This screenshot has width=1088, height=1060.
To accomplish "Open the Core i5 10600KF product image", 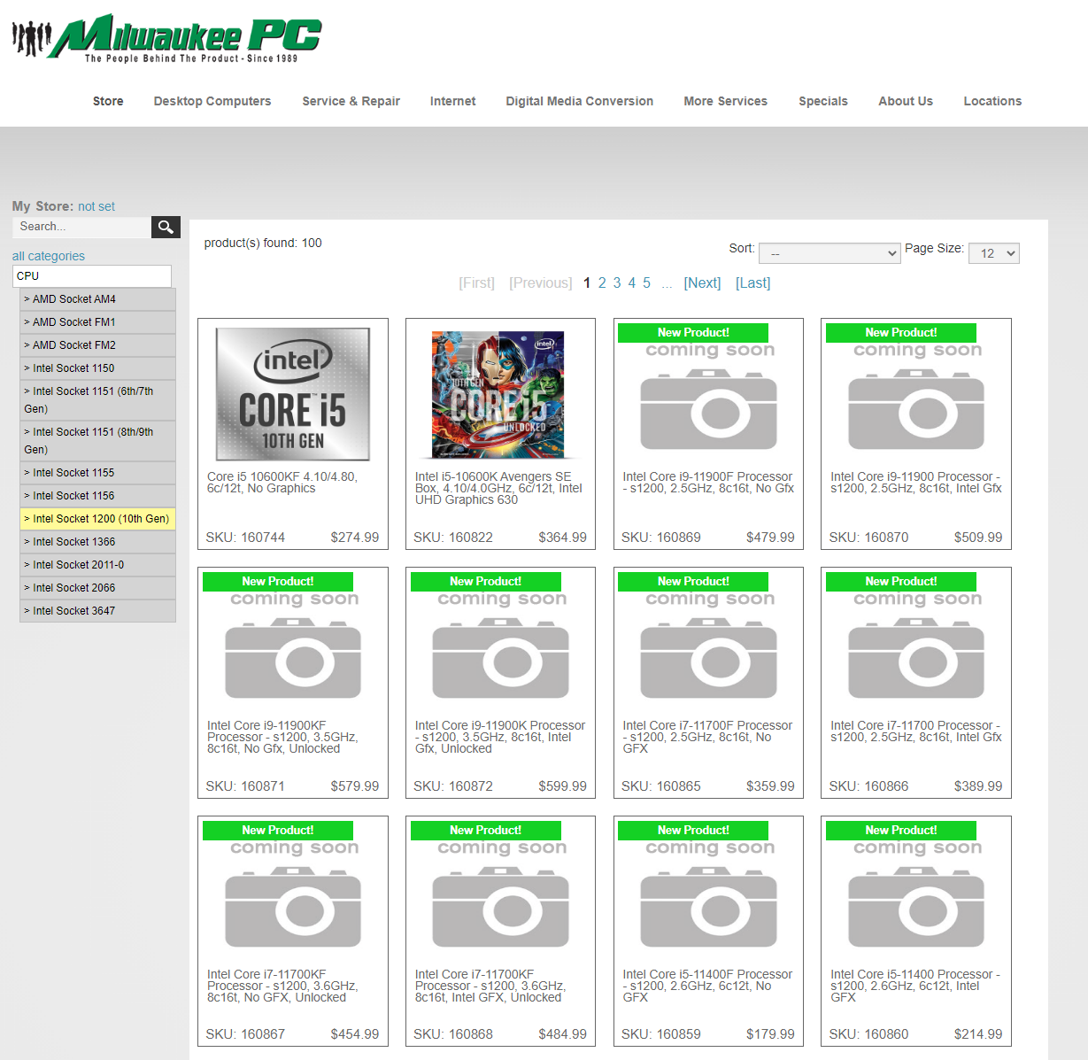I will [293, 394].
